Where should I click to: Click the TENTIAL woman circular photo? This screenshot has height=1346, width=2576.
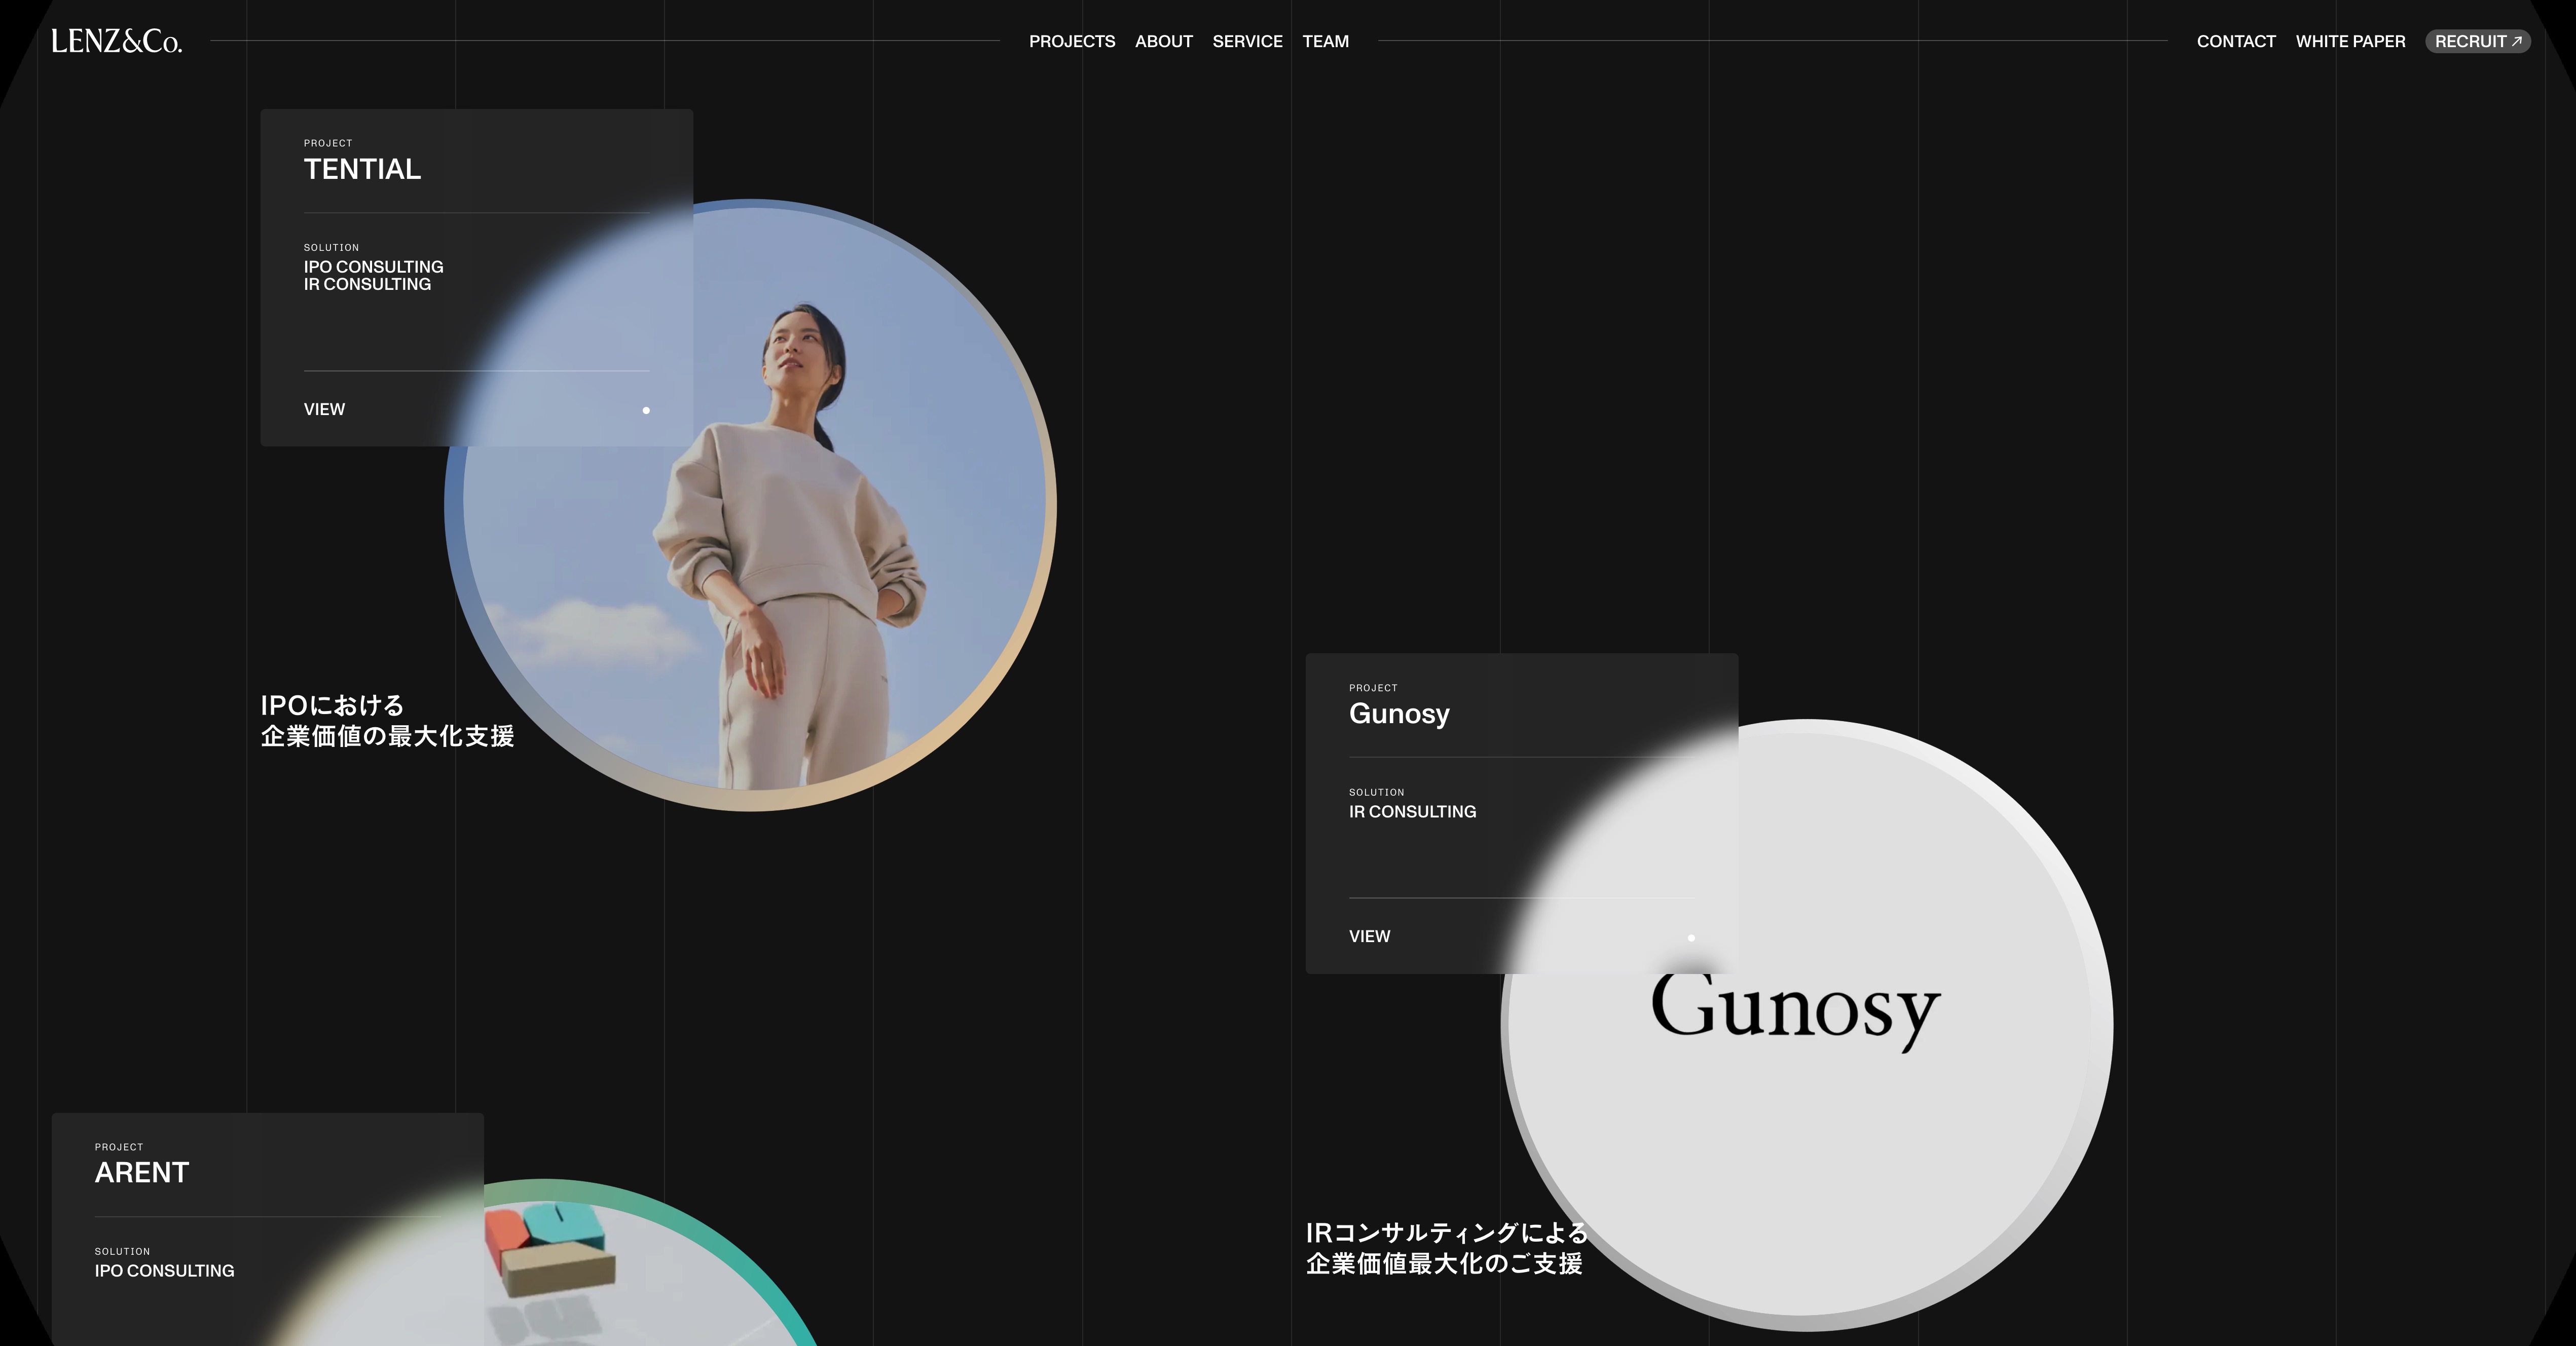800,560
